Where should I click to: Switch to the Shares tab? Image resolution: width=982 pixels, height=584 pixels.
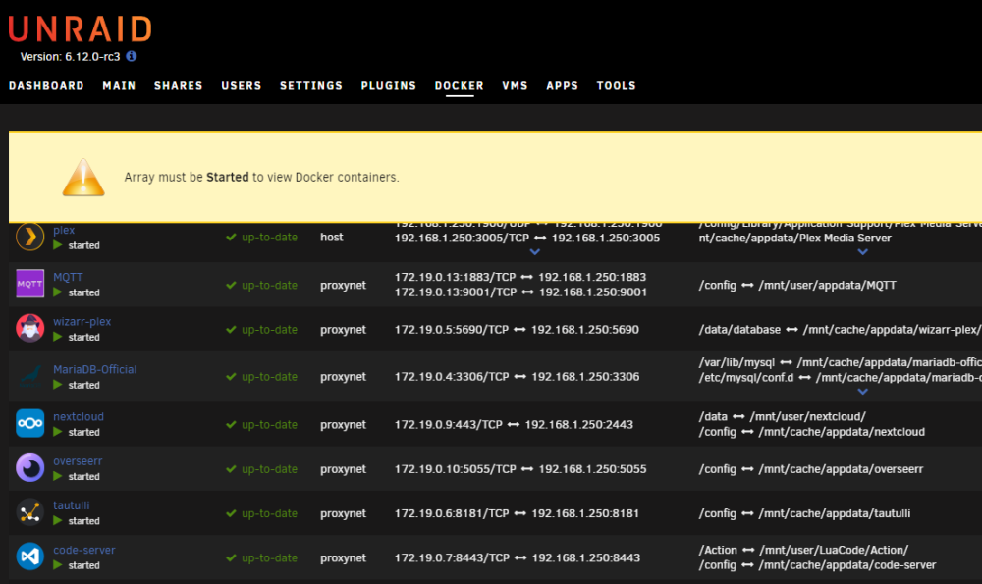179,85
